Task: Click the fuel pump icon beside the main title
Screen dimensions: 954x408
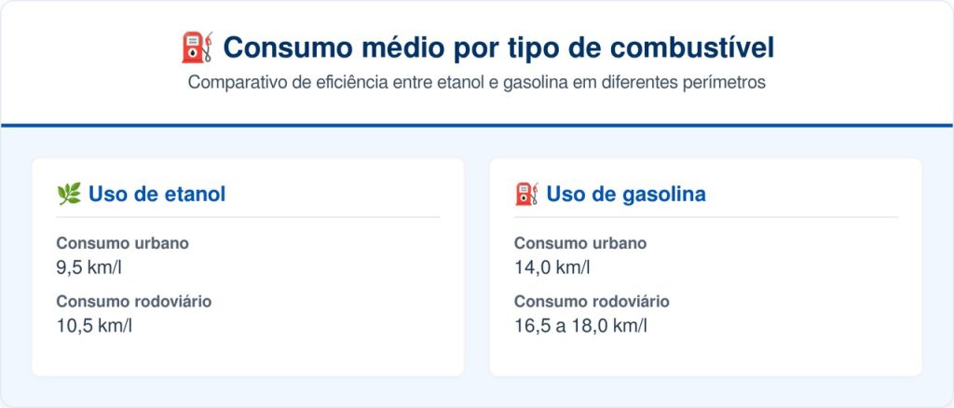Action: (197, 48)
